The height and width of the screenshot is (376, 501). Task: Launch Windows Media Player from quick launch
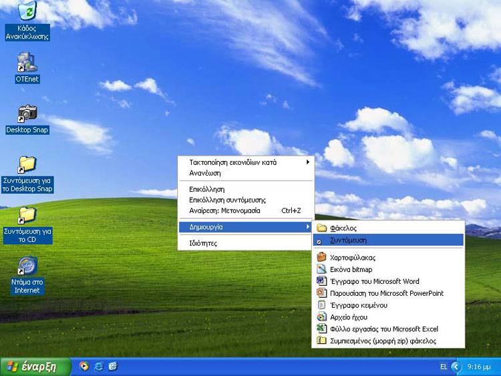[x=84, y=366]
